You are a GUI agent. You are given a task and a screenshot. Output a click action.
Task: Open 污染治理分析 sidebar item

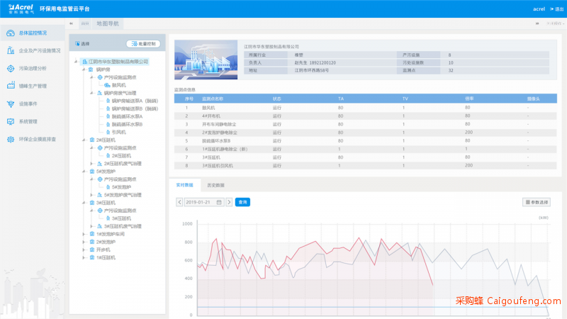coord(32,68)
